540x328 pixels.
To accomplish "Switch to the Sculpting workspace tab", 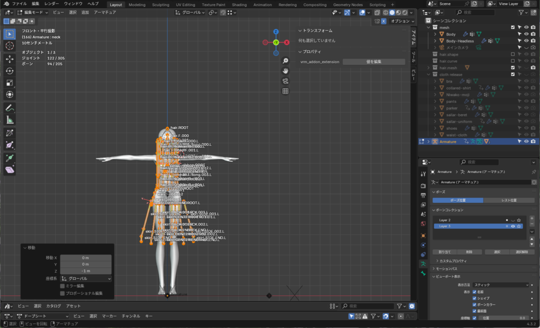I will (160, 4).
